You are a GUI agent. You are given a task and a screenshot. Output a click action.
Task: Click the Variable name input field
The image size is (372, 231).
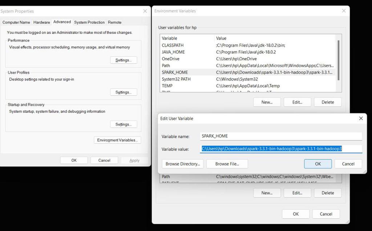pyautogui.click(x=281, y=136)
